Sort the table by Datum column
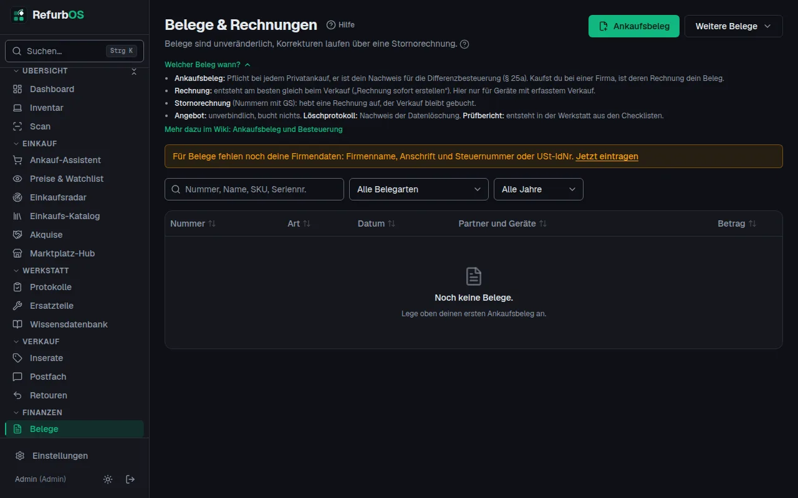The image size is (798, 498). click(377, 223)
